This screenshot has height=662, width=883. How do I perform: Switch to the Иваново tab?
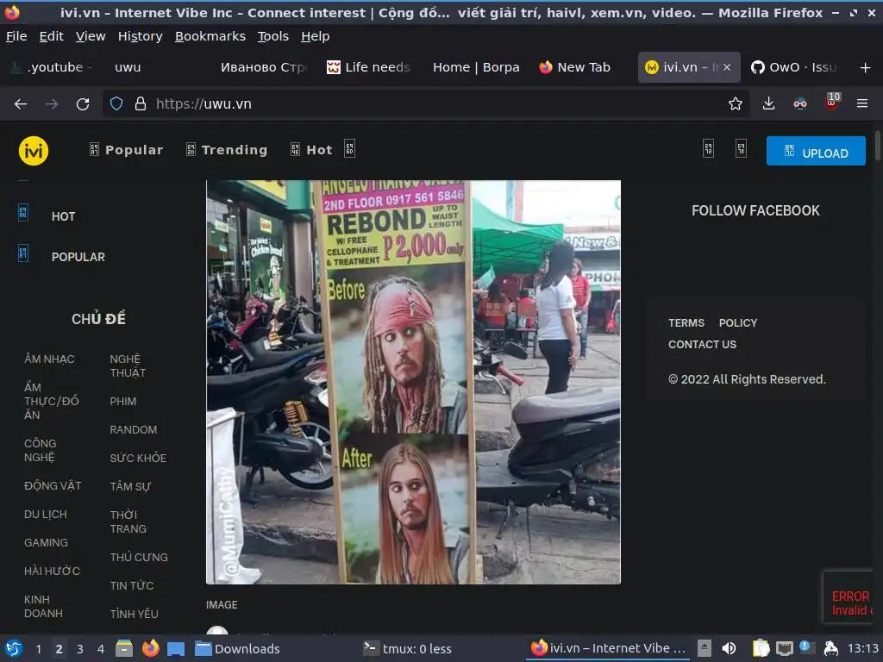(263, 67)
